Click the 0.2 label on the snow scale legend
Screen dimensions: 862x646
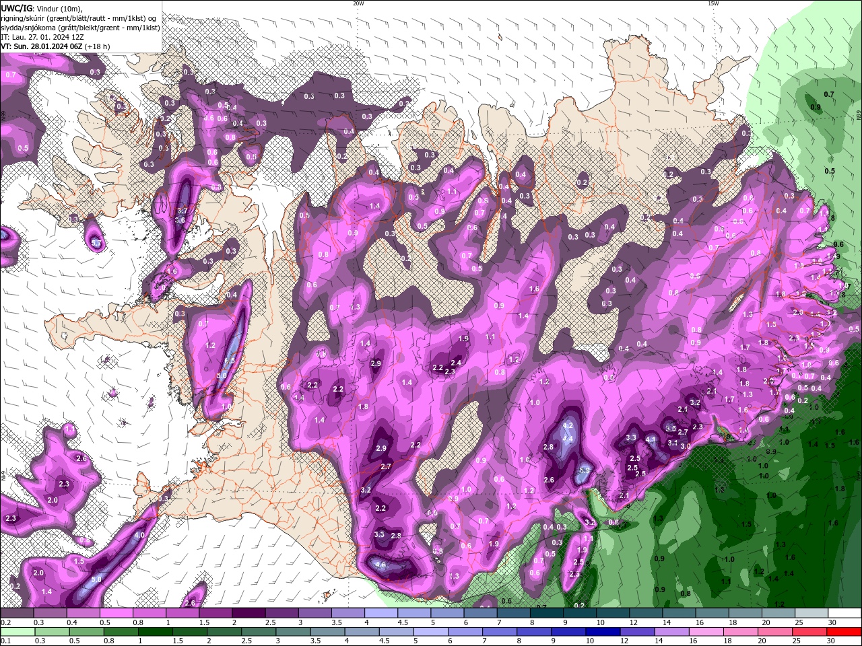[x=5, y=622]
